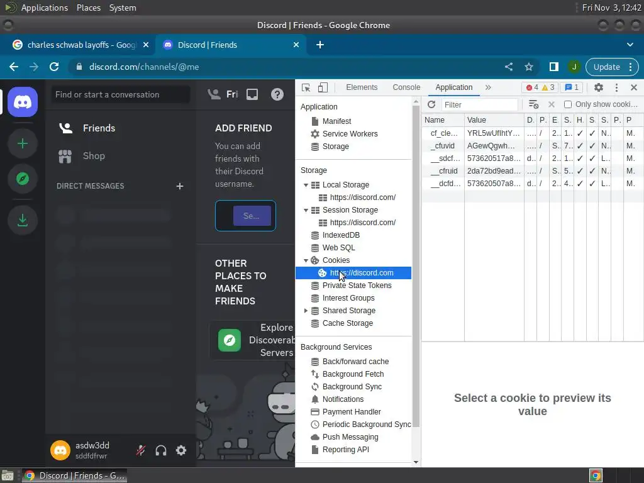Select the Application tab in DevTools
Image resolution: width=644 pixels, height=483 pixels.
click(x=454, y=87)
